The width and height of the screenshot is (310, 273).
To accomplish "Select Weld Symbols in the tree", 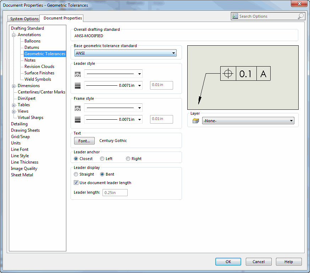I will pos(38,79).
